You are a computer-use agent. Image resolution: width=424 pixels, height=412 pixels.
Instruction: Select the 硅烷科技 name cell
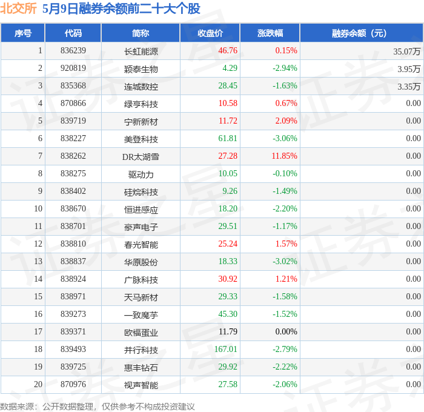click(x=141, y=192)
